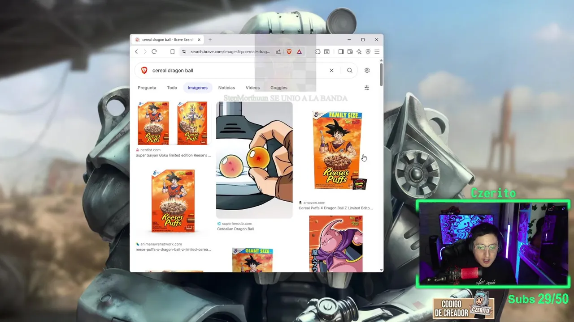Clear the search query text
Image resolution: width=574 pixels, height=322 pixels.
pos(331,70)
